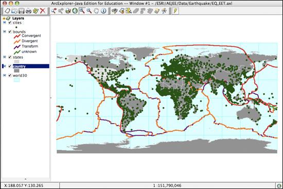Click the map scale 1:151,790,046 field

(167, 185)
